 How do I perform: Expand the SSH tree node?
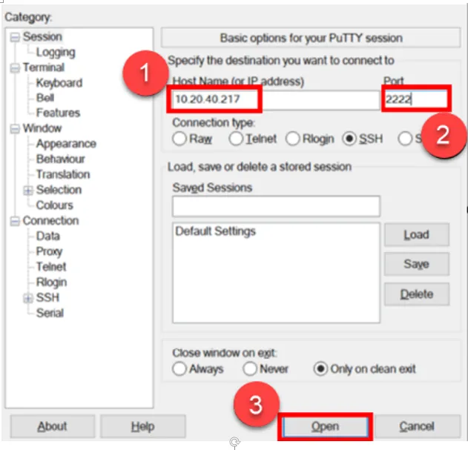click(28, 297)
